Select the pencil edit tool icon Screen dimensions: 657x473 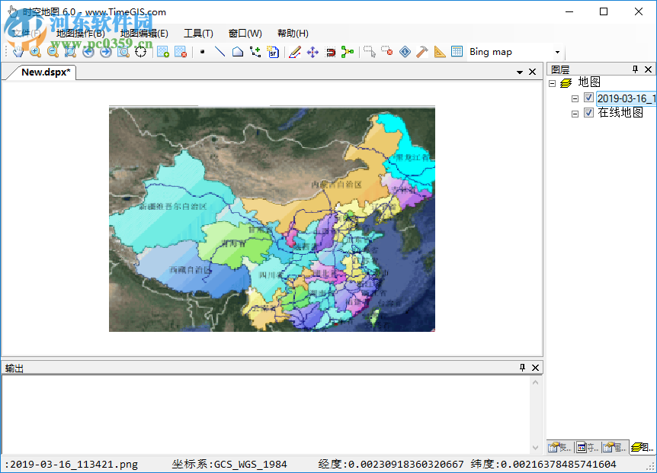(295, 51)
